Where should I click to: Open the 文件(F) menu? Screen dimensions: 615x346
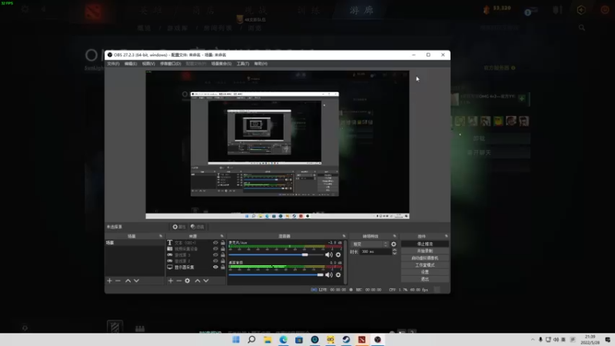tap(113, 64)
